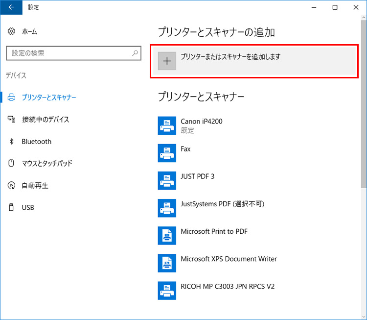The width and height of the screenshot is (367, 320).
Task: Open 接続中のデバイス section
Action: tap(45, 120)
